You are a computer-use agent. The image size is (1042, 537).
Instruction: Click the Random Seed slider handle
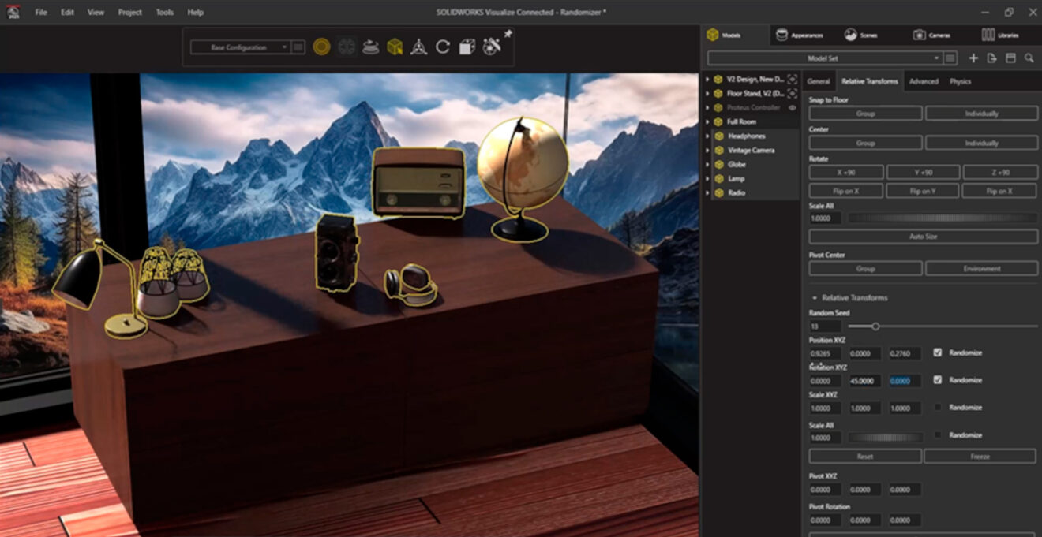point(875,326)
